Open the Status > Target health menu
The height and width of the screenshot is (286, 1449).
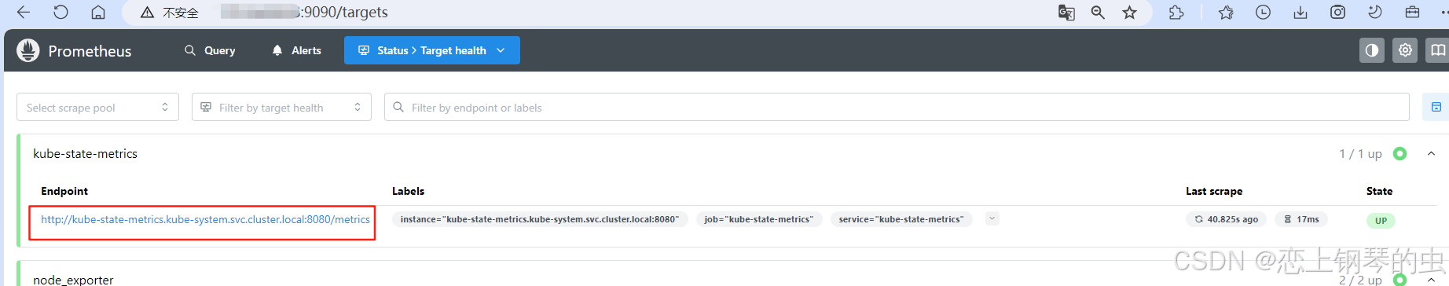click(432, 50)
